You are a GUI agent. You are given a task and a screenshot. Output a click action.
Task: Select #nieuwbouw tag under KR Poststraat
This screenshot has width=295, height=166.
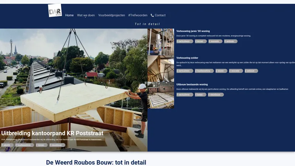57,145
